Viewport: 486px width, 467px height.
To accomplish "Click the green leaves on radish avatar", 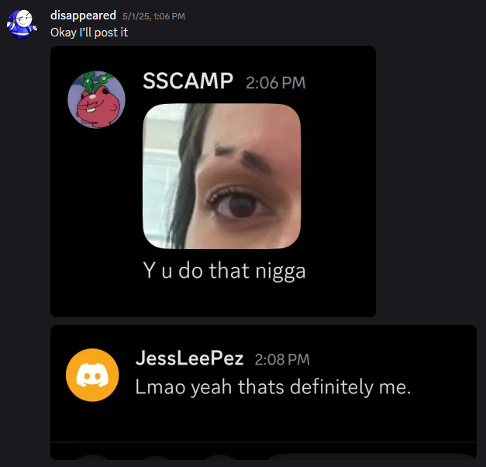I will (x=95, y=81).
